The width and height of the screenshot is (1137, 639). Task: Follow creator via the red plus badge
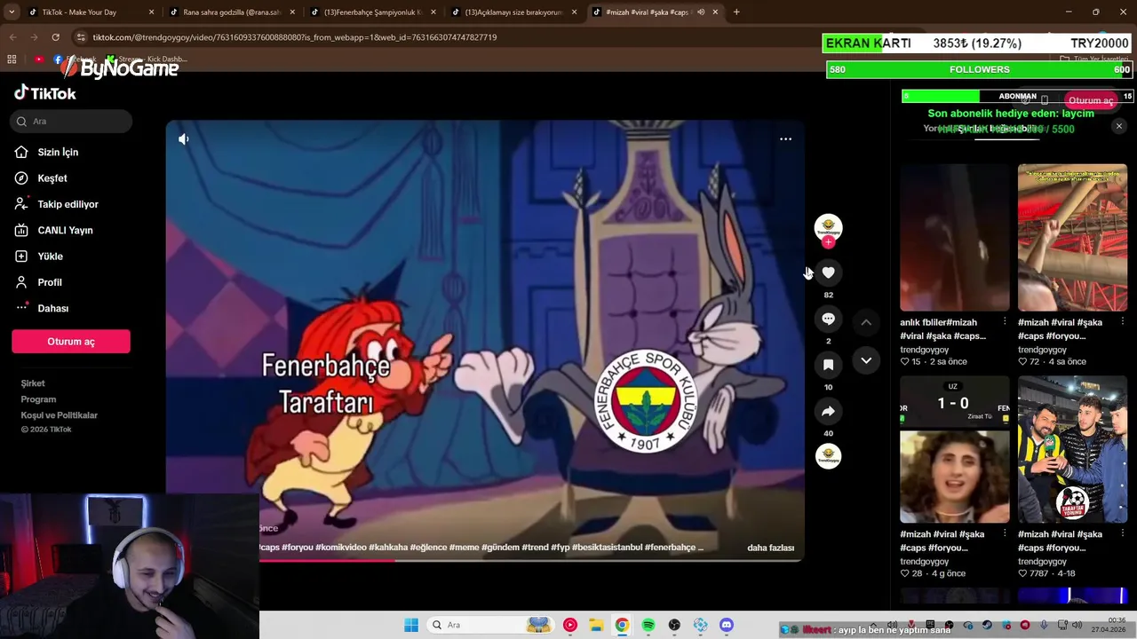pyautogui.click(x=828, y=242)
